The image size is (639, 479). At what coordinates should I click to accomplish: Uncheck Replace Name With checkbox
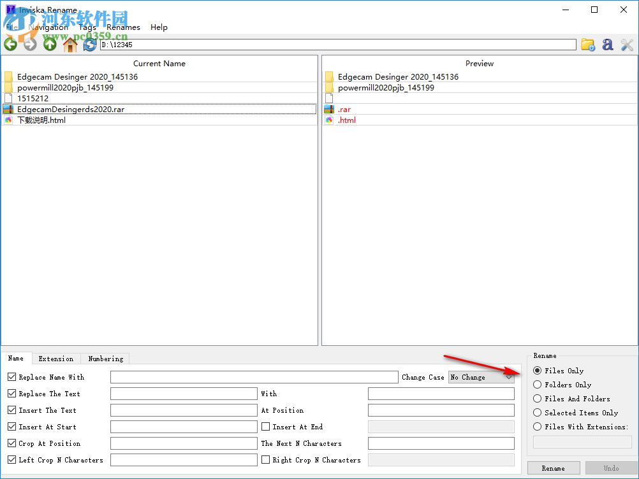[x=12, y=377]
